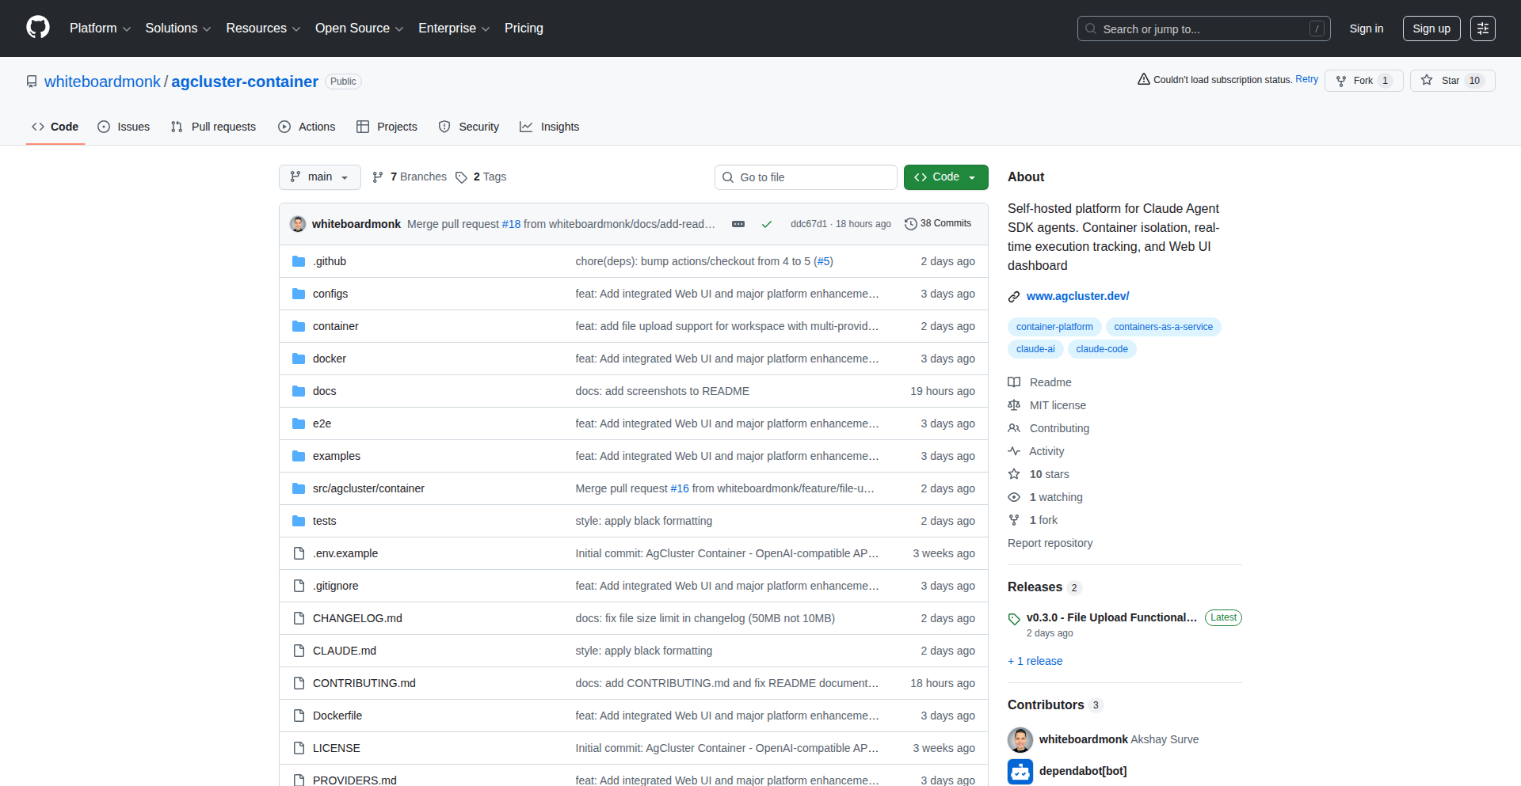
Task: Click the whiteboardmonk avatar in commit row
Action: [298, 224]
